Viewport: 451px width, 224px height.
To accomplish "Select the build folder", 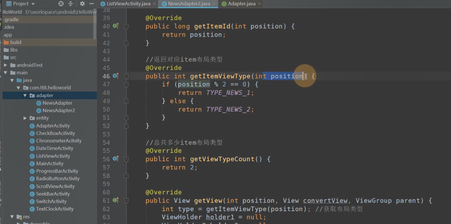I will 49,42.
